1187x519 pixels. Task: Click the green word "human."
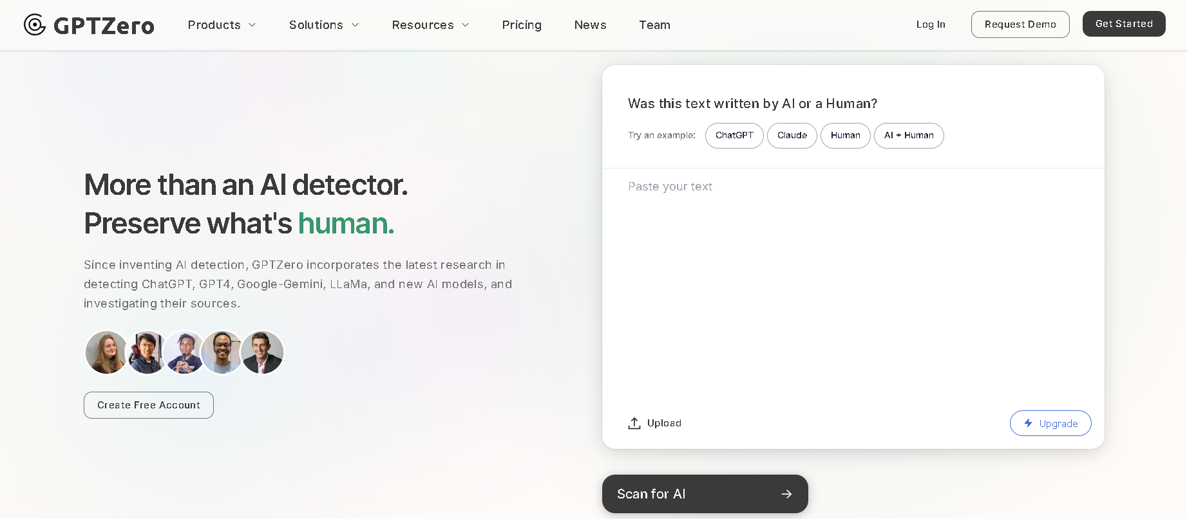click(346, 224)
